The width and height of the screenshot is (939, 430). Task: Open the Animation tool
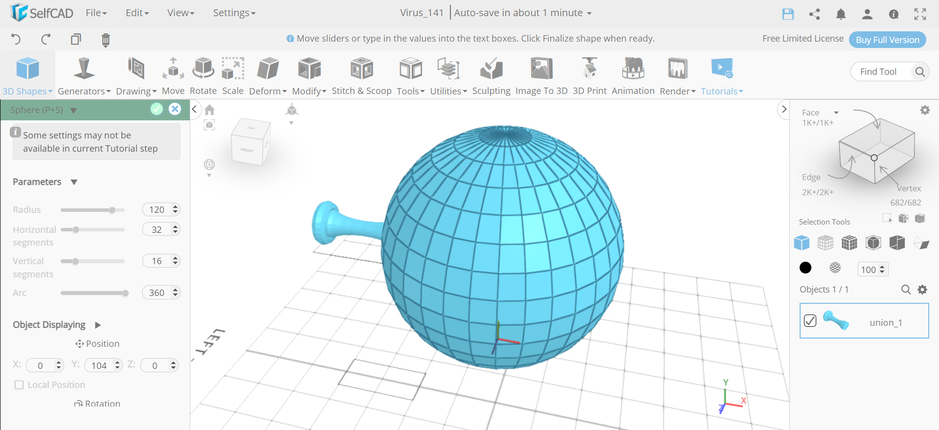pyautogui.click(x=633, y=75)
